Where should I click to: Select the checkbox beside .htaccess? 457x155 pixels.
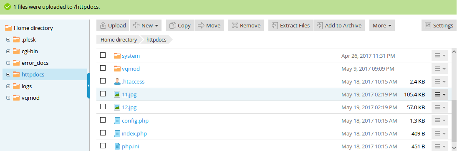(x=103, y=81)
